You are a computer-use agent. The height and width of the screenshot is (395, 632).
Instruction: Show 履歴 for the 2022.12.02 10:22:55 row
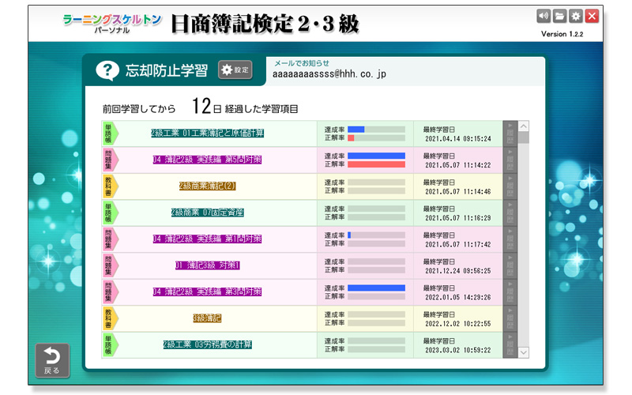pyautogui.click(x=510, y=318)
